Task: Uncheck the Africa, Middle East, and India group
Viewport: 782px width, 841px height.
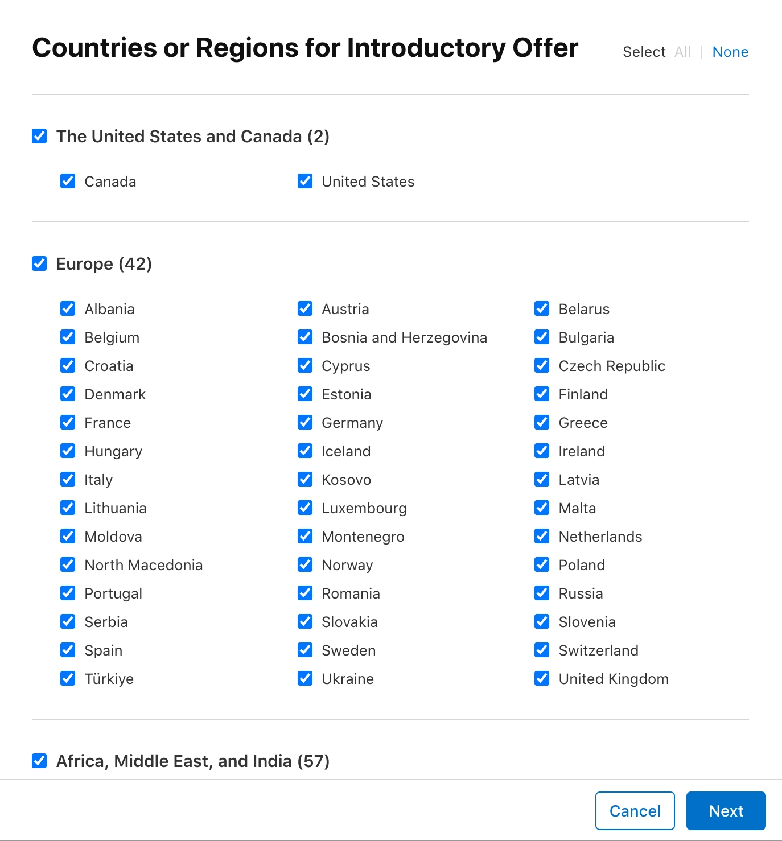Action: [39, 760]
